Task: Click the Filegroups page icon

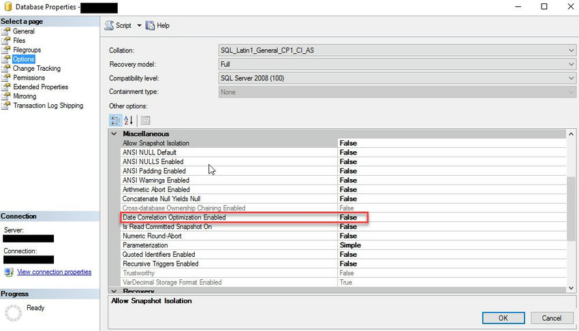Action: 6,50
